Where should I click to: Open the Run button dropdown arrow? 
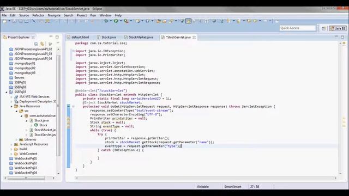(121, 21)
